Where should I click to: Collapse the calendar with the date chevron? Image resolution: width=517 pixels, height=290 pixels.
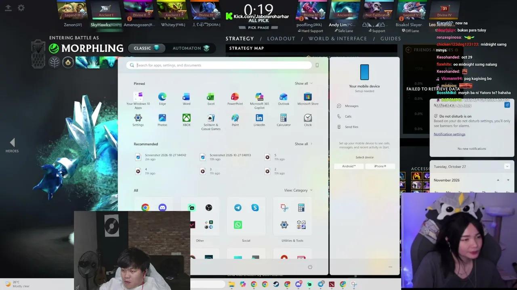(x=507, y=166)
